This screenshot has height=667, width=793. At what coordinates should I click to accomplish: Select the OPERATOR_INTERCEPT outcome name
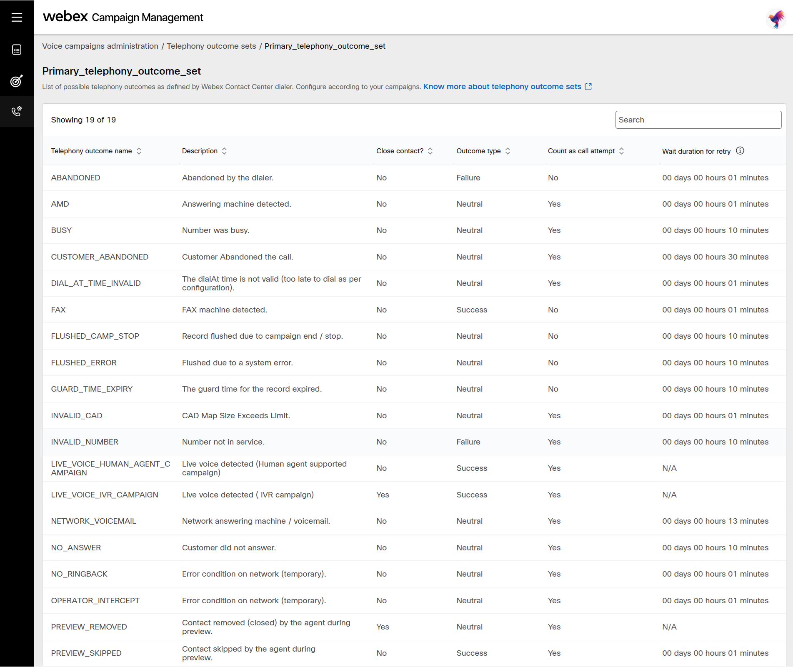[x=95, y=601]
